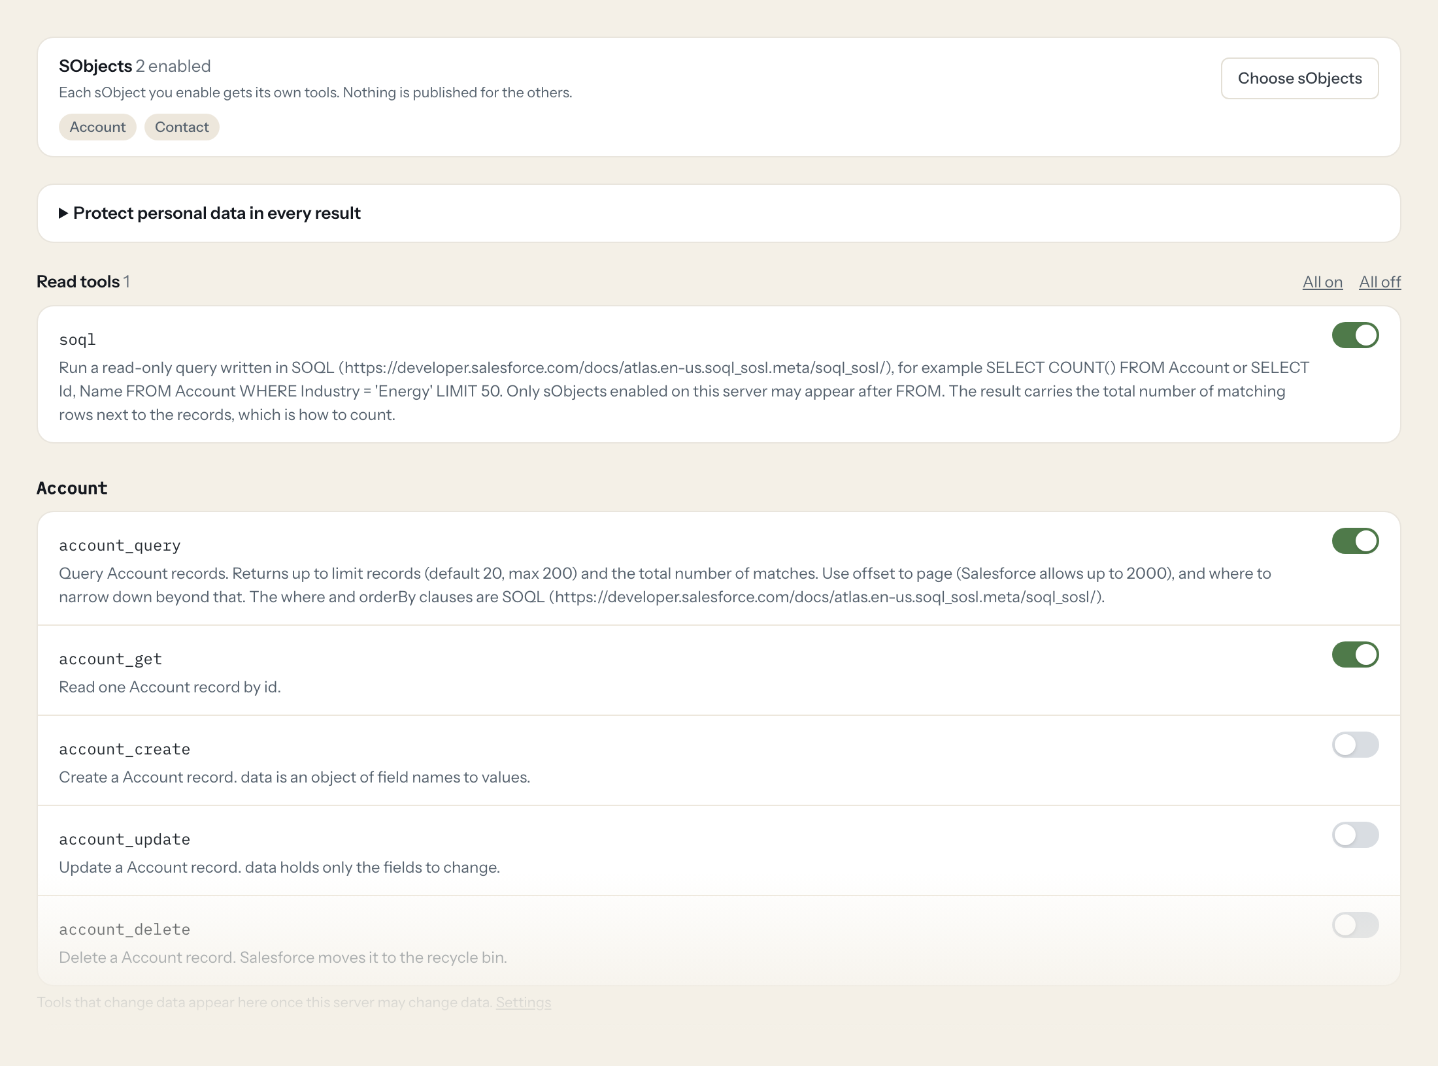Image resolution: width=1438 pixels, height=1066 pixels.
Task: Click the Contact sObject chip
Action: pyautogui.click(x=182, y=127)
